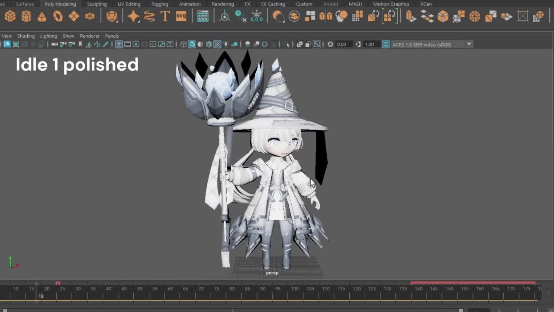554x312 pixels.
Task: Switch to the Sculpting shelf tab
Action: click(97, 4)
